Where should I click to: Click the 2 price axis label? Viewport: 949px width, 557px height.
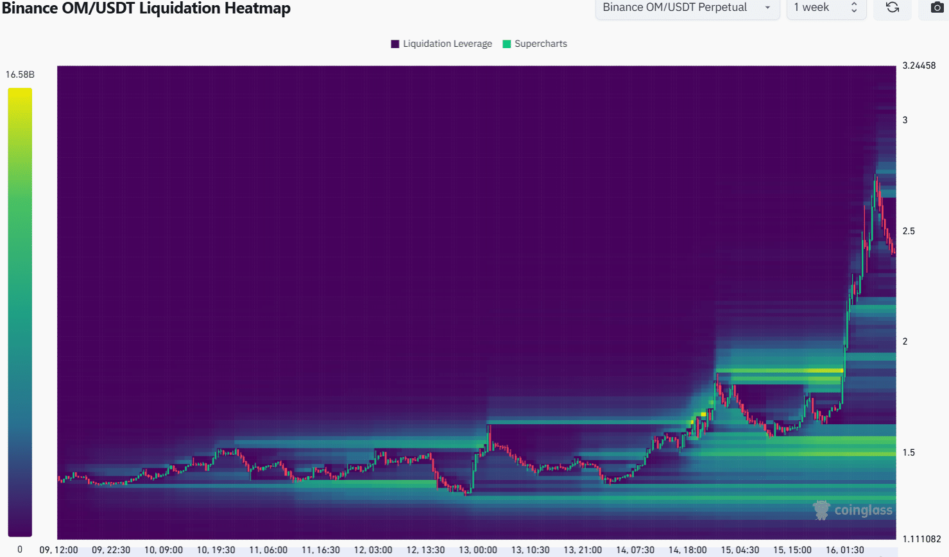[x=905, y=341]
